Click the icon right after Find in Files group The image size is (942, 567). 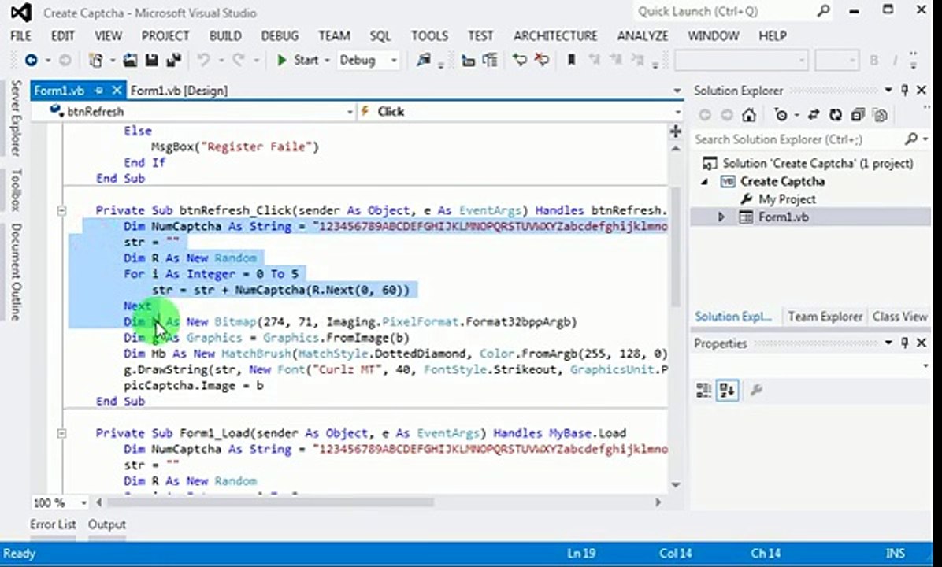pyautogui.click(x=467, y=60)
